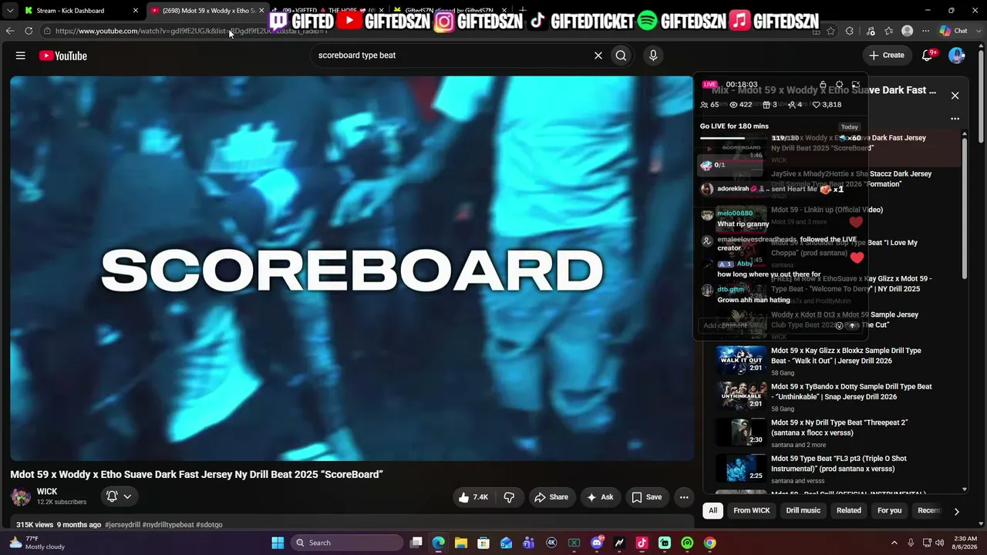Show more filter chips with right arrow
Image resolution: width=987 pixels, height=555 pixels.
pos(956,511)
